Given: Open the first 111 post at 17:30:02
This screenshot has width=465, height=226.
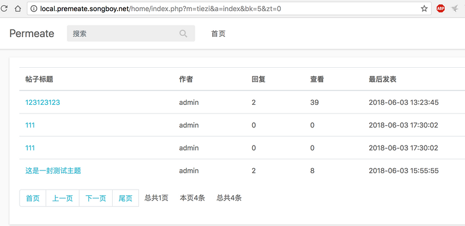Looking at the screenshot, I should pyautogui.click(x=30, y=125).
